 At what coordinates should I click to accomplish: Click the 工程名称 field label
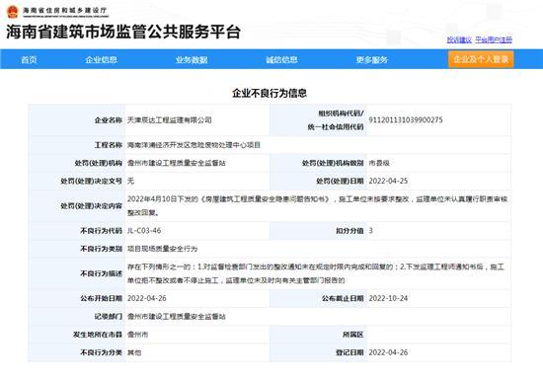(x=109, y=145)
